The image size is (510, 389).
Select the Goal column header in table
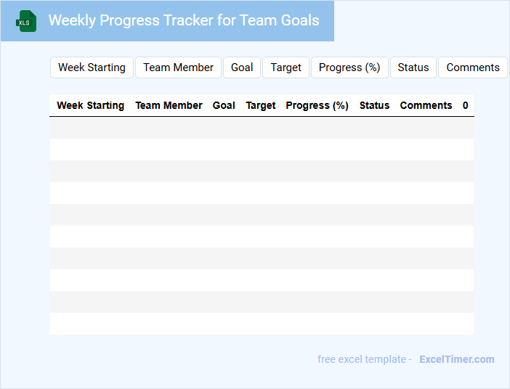[x=224, y=105]
